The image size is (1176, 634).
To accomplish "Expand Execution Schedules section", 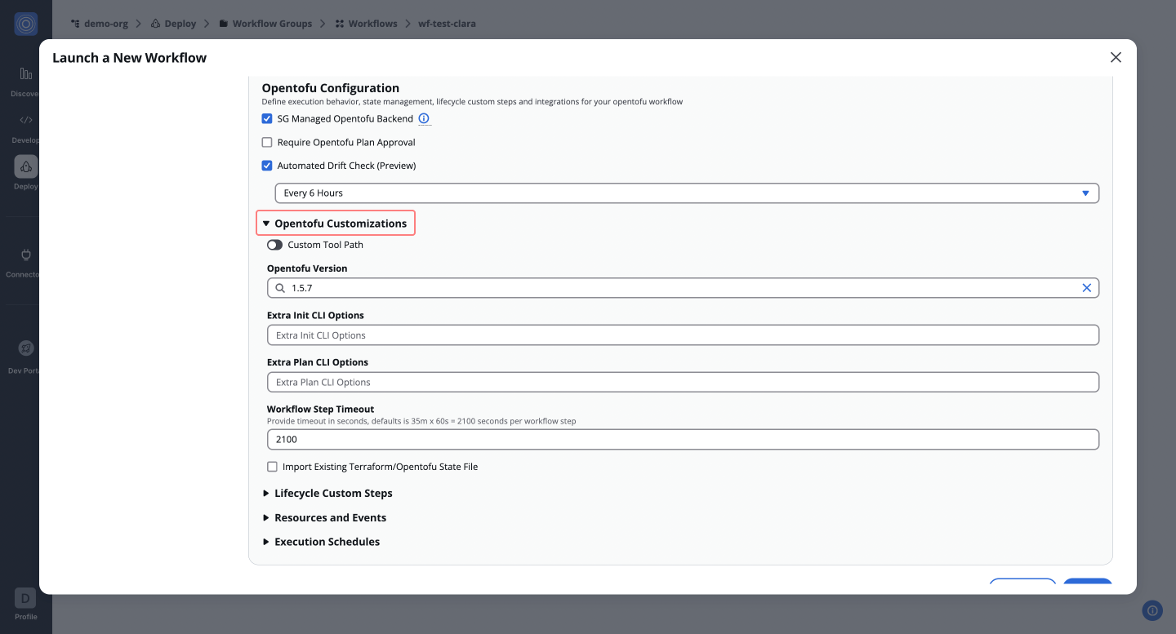I will pos(321,542).
